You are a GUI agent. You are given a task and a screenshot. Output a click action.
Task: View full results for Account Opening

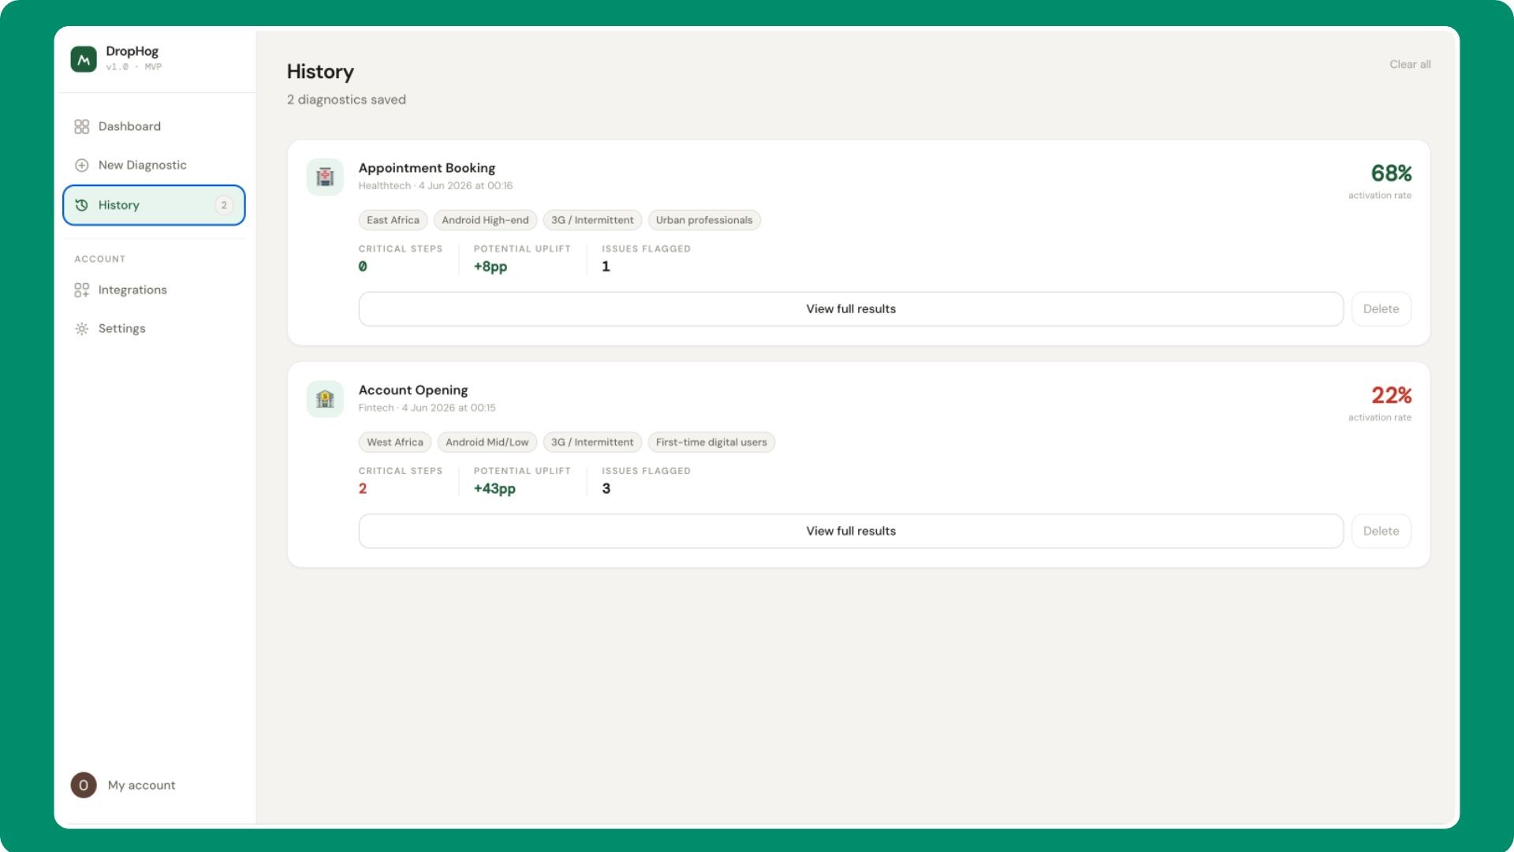click(x=851, y=532)
